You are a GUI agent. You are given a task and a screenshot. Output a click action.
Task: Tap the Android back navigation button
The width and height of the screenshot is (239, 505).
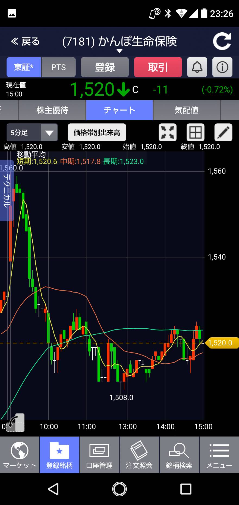click(x=53, y=489)
